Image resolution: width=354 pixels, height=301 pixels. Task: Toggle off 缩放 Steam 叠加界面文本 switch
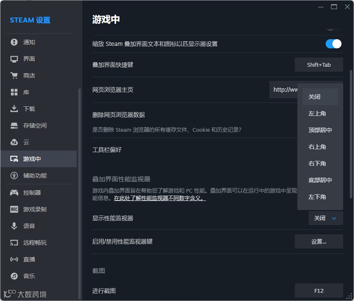point(334,44)
